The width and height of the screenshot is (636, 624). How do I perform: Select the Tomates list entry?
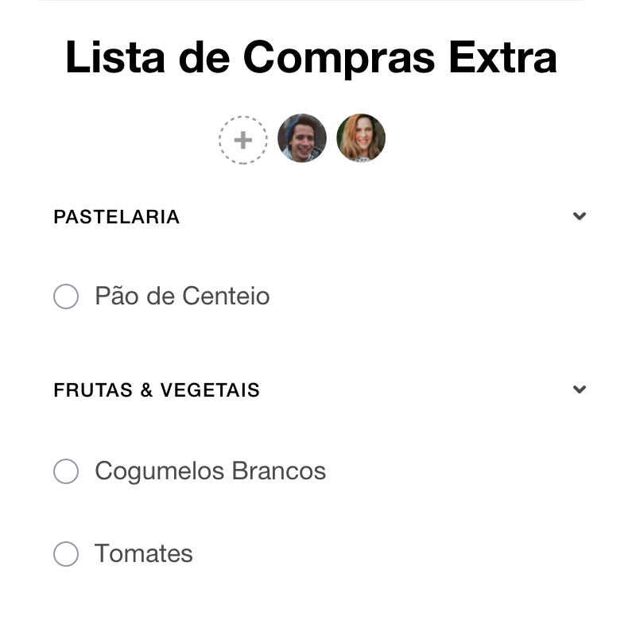pos(144,553)
